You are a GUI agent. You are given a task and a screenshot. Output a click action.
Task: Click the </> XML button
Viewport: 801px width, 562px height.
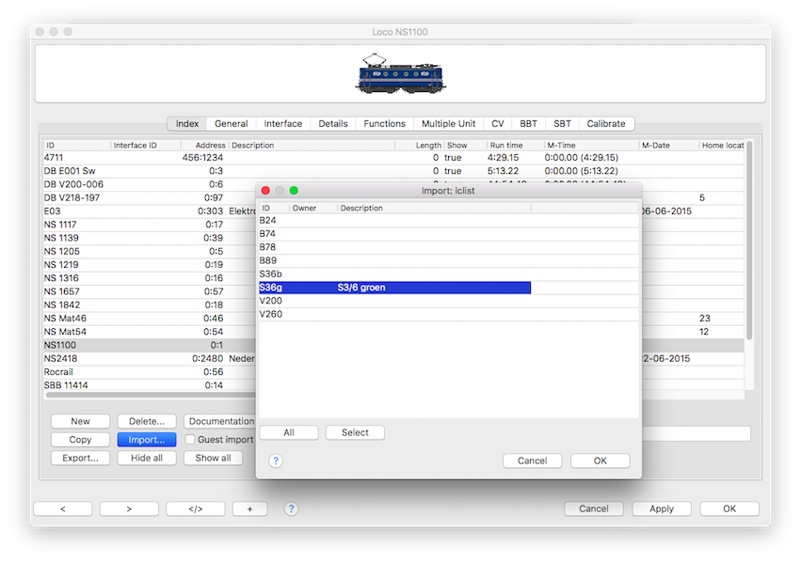195,508
